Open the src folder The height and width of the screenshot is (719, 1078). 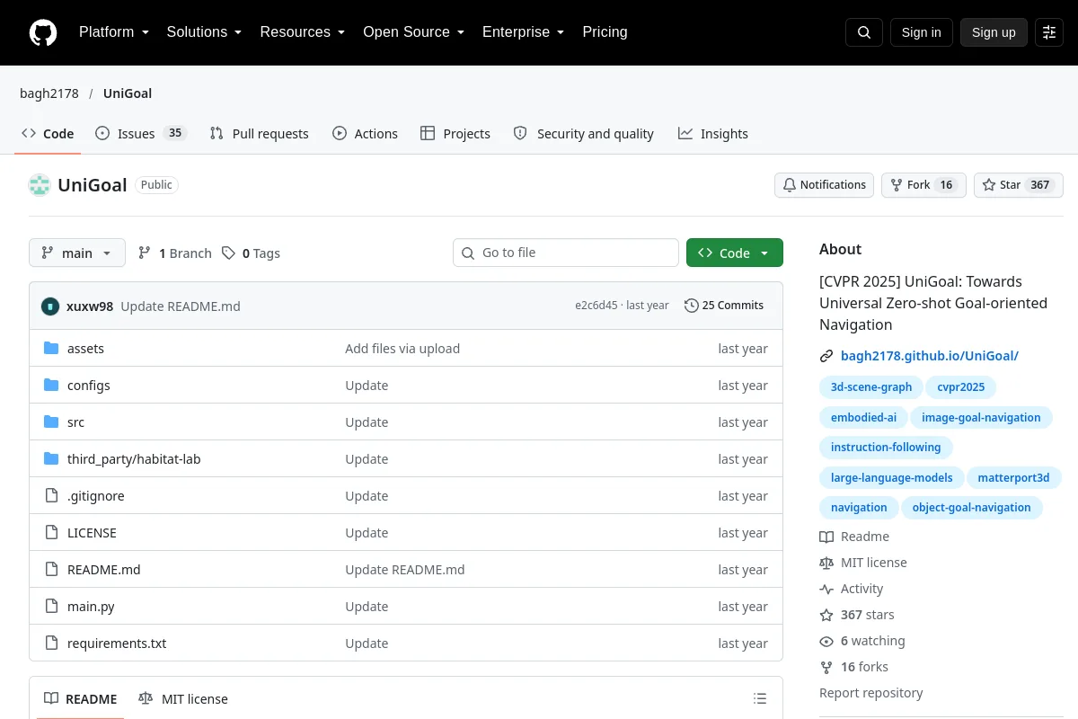[75, 422]
